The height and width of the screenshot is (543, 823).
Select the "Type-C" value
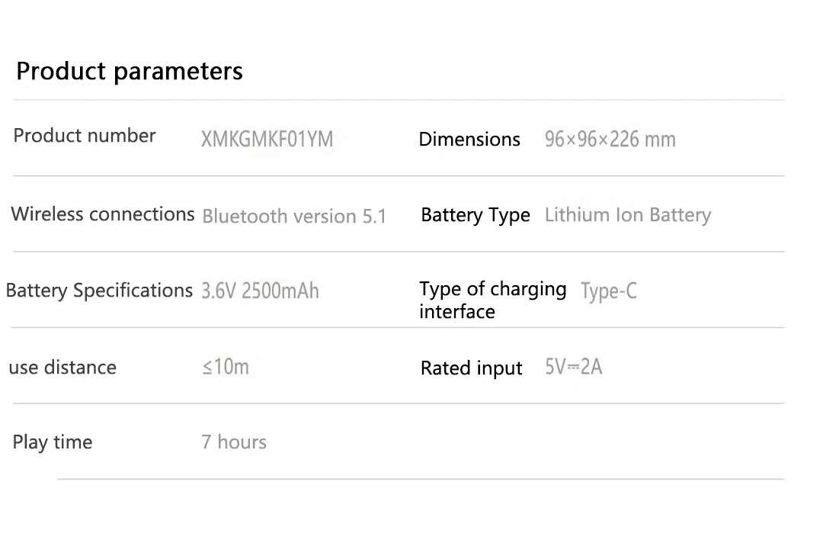(x=608, y=291)
